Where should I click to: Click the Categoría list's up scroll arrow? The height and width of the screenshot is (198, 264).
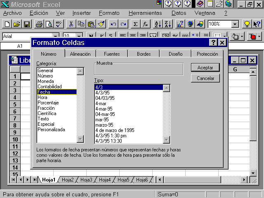pos(80,71)
